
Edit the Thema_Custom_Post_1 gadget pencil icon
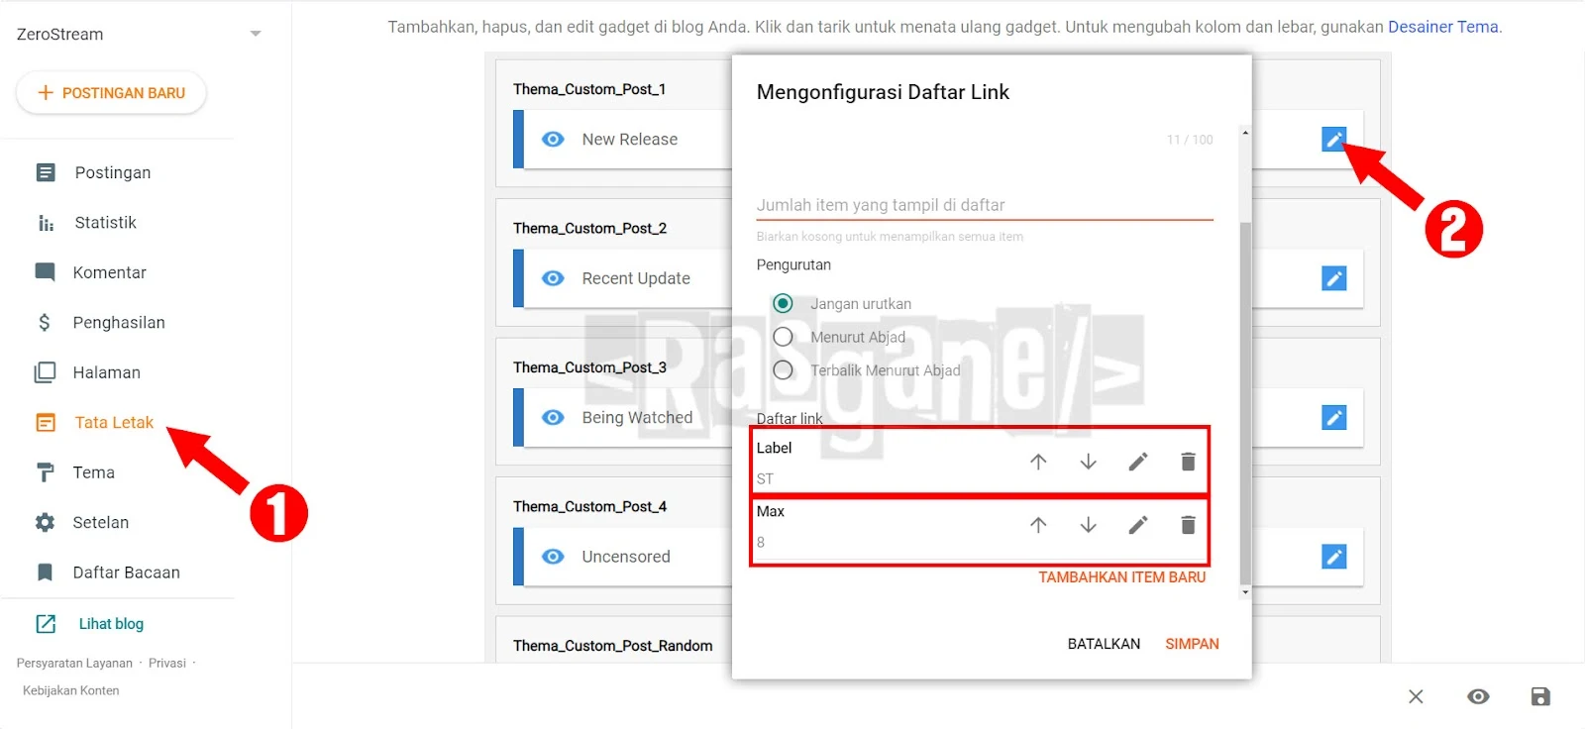[x=1334, y=140]
